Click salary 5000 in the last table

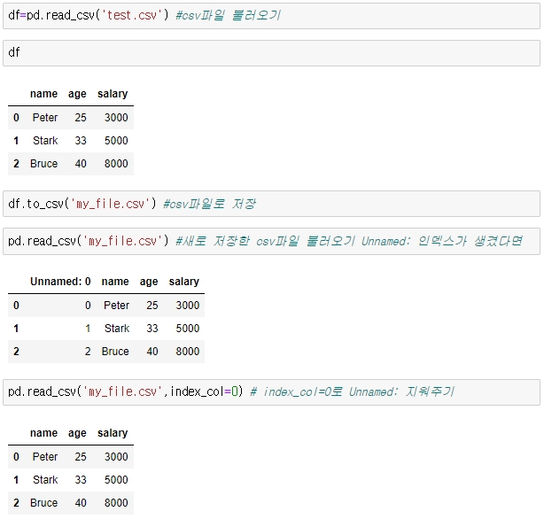tap(116, 480)
